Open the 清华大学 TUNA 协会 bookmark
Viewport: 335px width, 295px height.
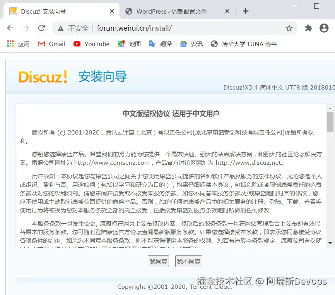244,44
